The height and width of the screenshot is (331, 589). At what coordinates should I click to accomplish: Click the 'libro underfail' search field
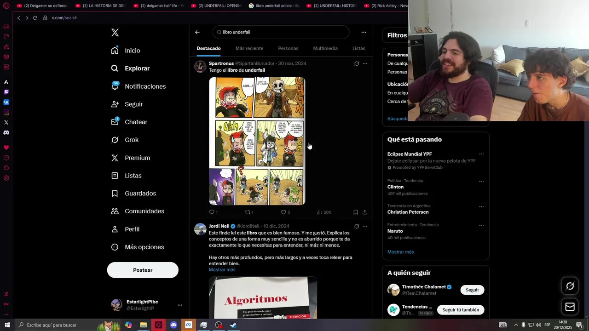point(281,32)
